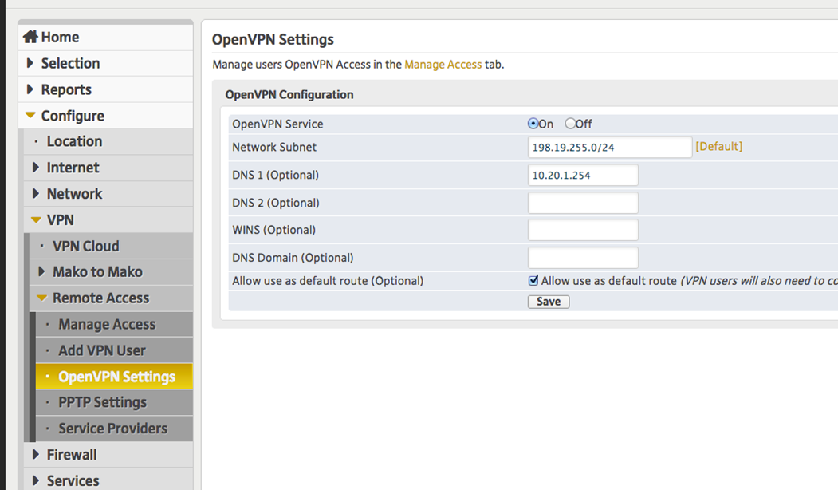Click the Internet menu label
Image resolution: width=838 pixels, height=490 pixels.
pyautogui.click(x=73, y=168)
